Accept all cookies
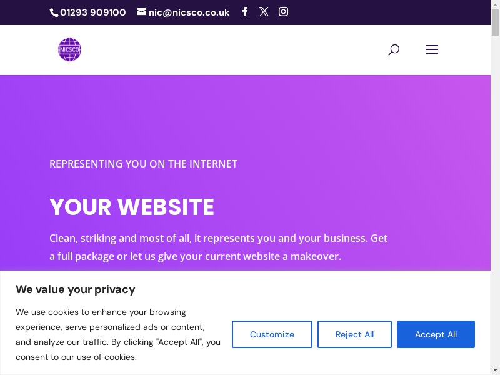The height and width of the screenshot is (375, 500). click(x=436, y=334)
